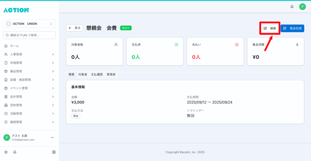Expand the 人事管理 menu
This screenshot has width=311, height=161.
pos(29,54)
